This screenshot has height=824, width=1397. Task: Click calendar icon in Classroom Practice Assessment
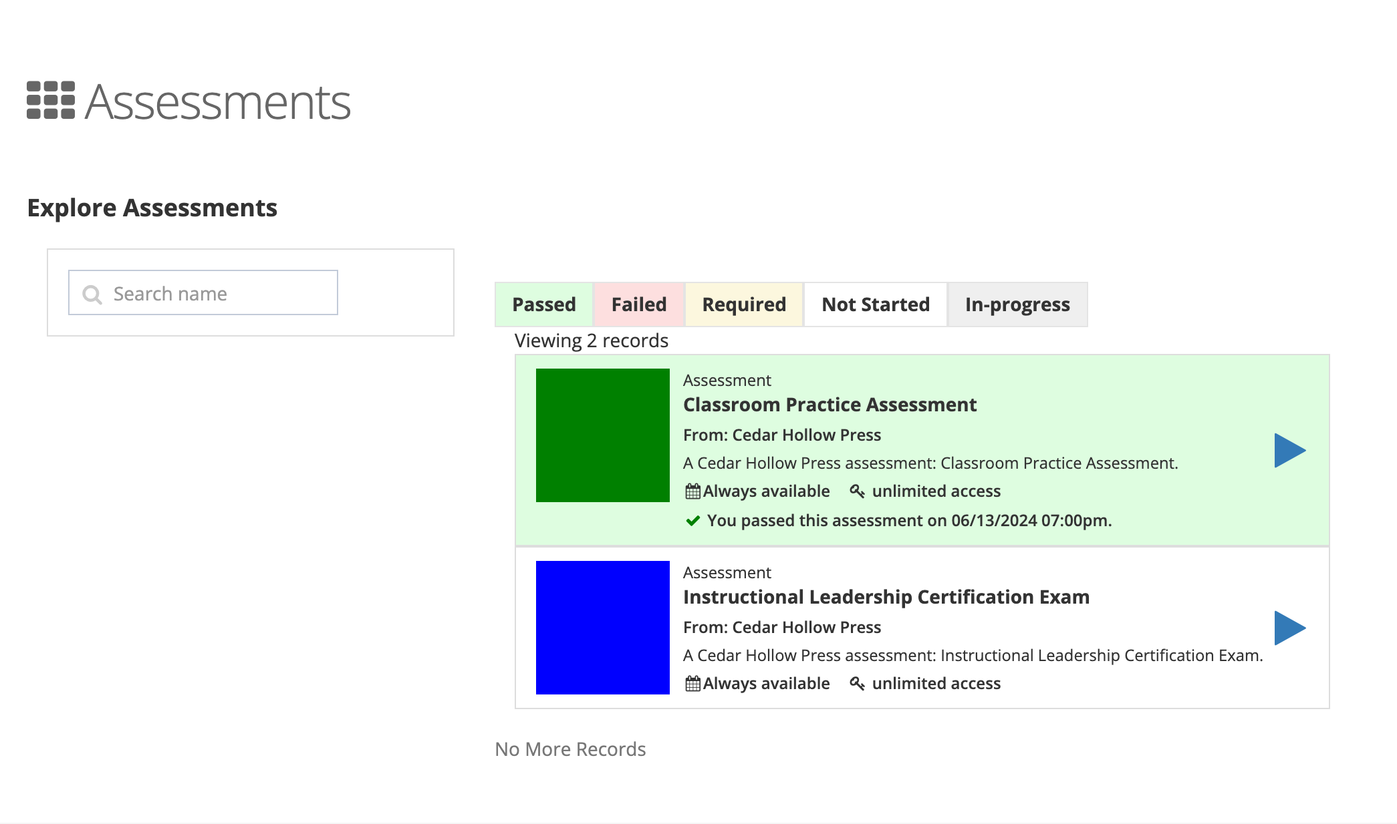(x=692, y=491)
